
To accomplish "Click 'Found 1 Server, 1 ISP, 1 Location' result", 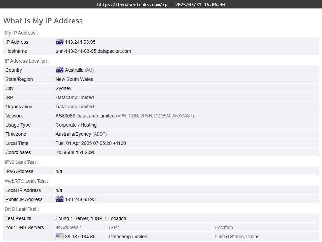I will pyautogui.click(x=90, y=218).
